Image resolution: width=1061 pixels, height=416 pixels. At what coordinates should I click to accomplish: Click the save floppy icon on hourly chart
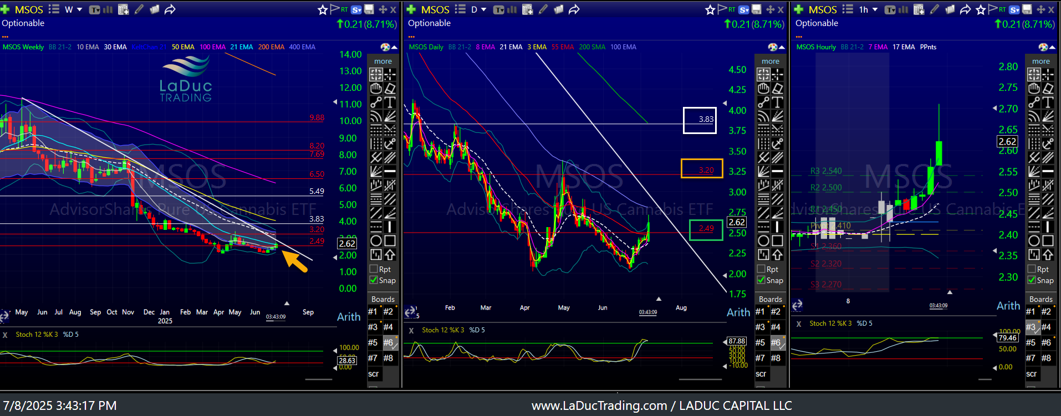tap(1027, 9)
